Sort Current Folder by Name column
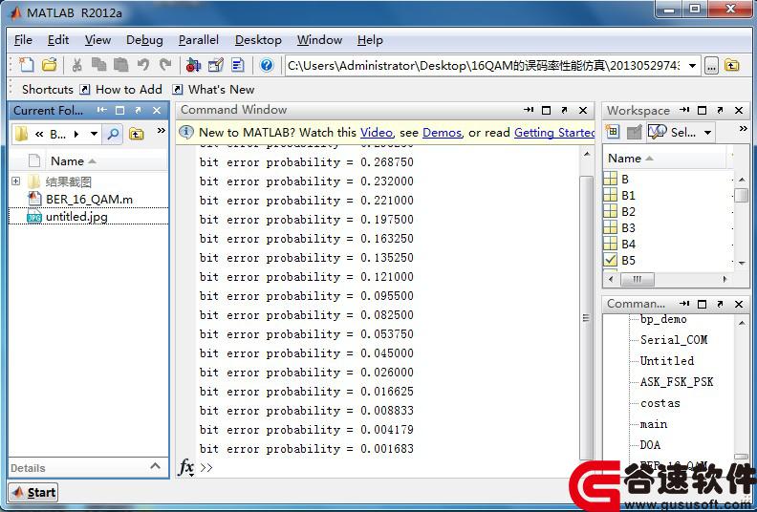 [73, 160]
